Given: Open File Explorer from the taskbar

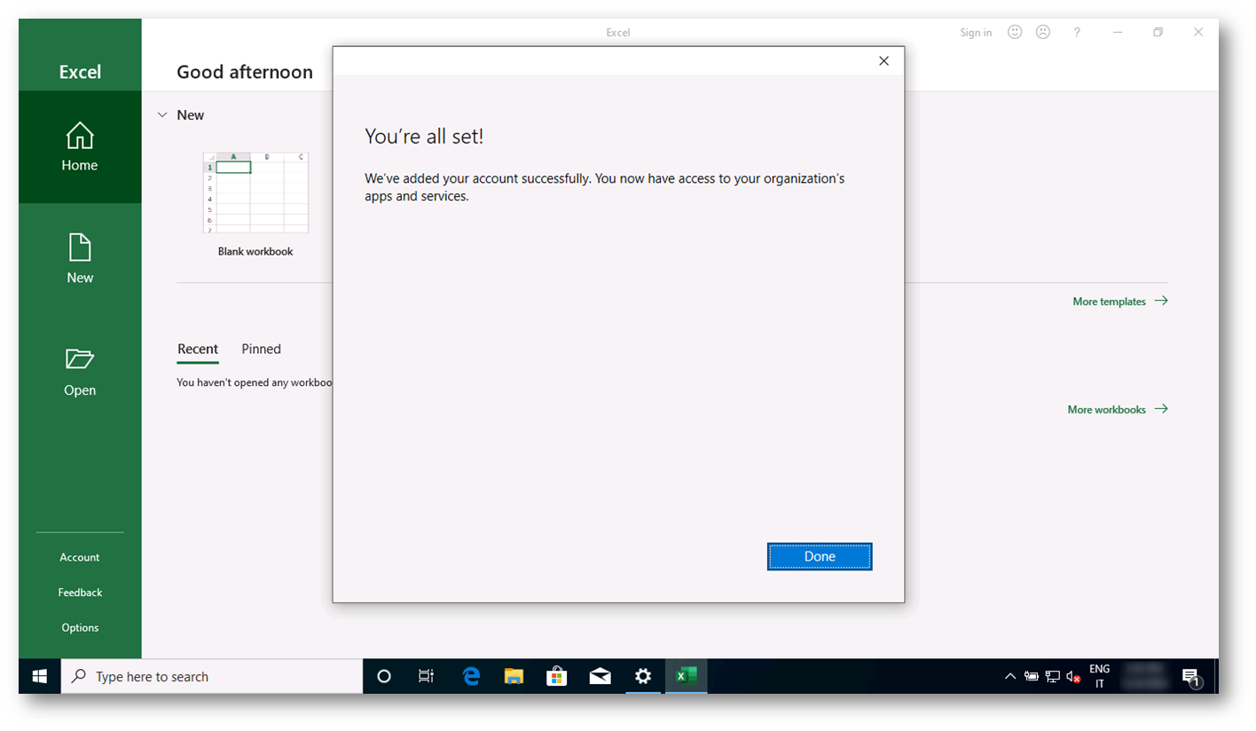Looking at the screenshot, I should 514,676.
